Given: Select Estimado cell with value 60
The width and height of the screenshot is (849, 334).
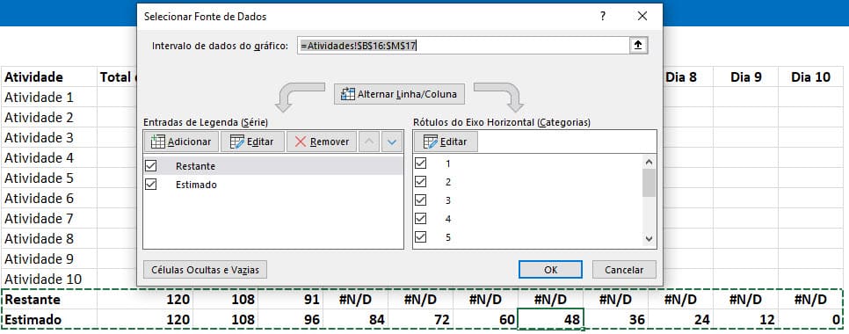Looking at the screenshot, I should coord(486,319).
